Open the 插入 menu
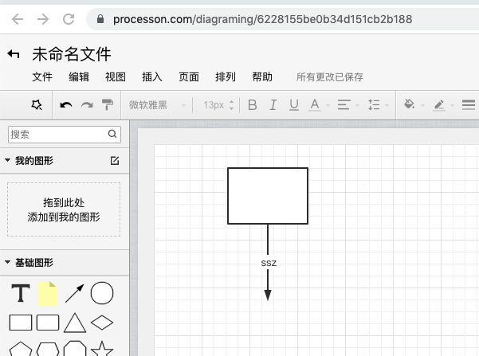 click(x=152, y=77)
